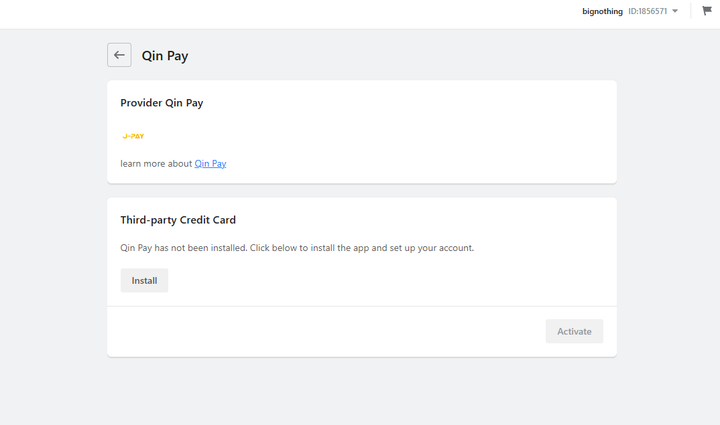Click the footer area left of Activate
The width and height of the screenshot is (720, 425).
pyautogui.click(x=321, y=331)
